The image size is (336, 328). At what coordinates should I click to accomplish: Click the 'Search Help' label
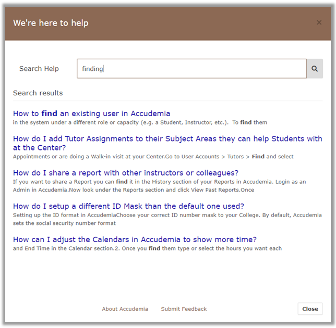[x=39, y=69]
